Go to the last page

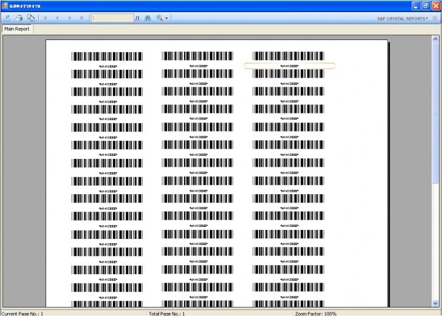tap(82, 18)
